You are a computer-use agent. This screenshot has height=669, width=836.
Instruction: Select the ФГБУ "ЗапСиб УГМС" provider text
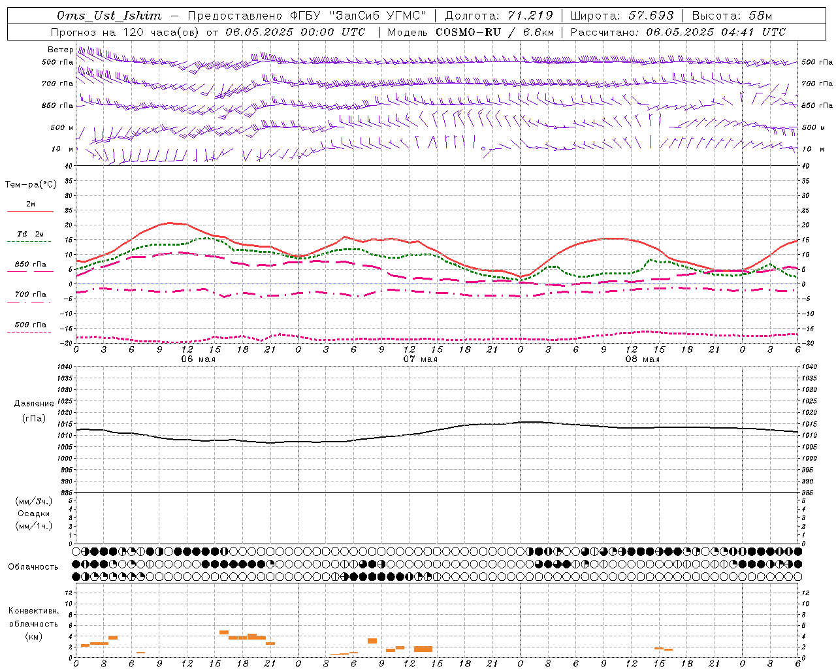357,16
